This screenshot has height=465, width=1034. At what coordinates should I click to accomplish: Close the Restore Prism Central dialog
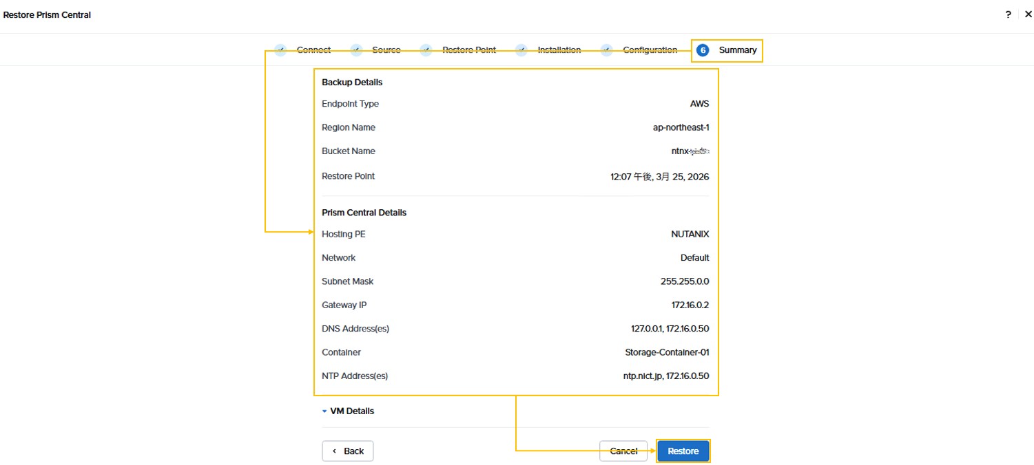tap(1028, 14)
